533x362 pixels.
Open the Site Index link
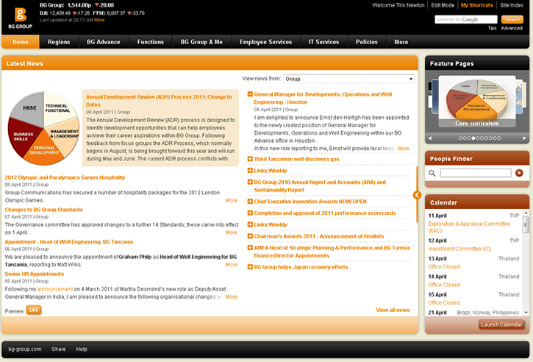[512, 5]
